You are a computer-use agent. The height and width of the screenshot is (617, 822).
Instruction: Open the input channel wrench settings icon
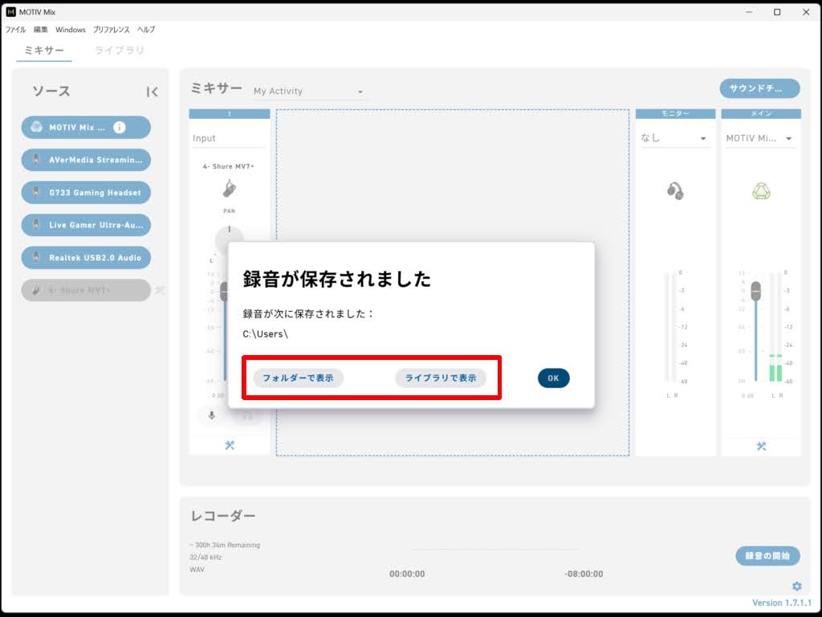[230, 446]
